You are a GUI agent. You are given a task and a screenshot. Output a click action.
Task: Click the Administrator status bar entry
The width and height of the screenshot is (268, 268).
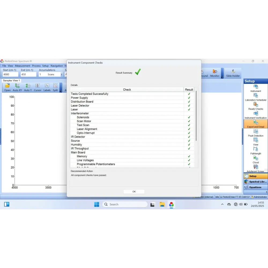(x=259, y=197)
